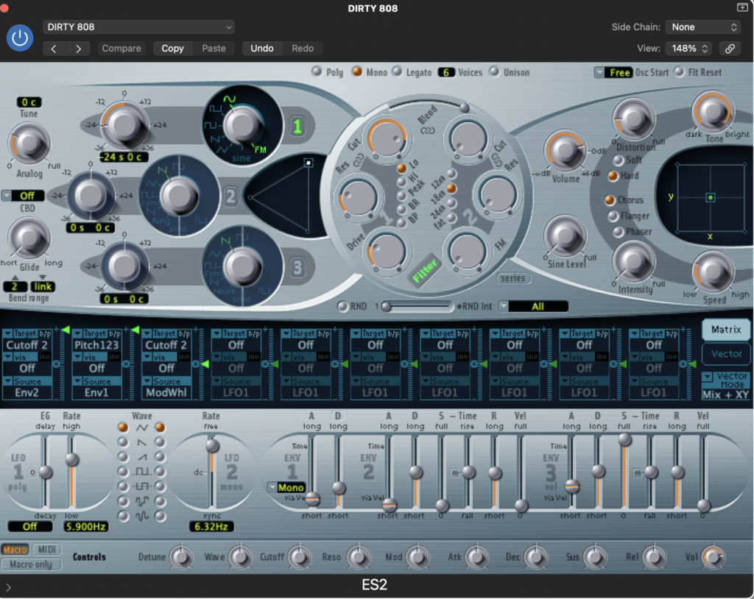The width and height of the screenshot is (754, 599).
Task: Switch to the Vector tab
Action: tap(726, 354)
